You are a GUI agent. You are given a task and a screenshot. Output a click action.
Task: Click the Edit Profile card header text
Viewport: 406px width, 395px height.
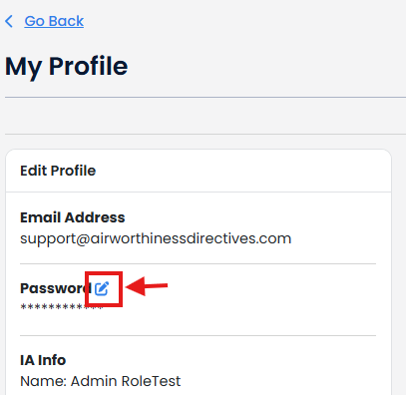point(58,171)
